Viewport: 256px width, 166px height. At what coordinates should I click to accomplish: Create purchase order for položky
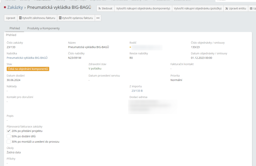(198, 9)
